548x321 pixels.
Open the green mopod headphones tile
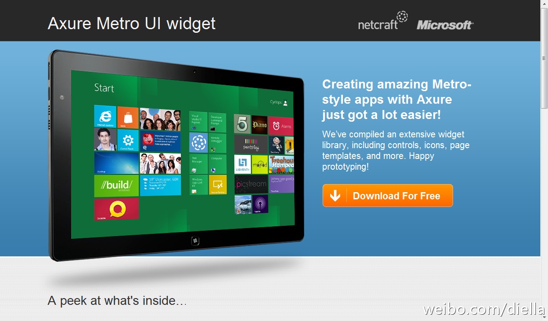[x=260, y=164]
